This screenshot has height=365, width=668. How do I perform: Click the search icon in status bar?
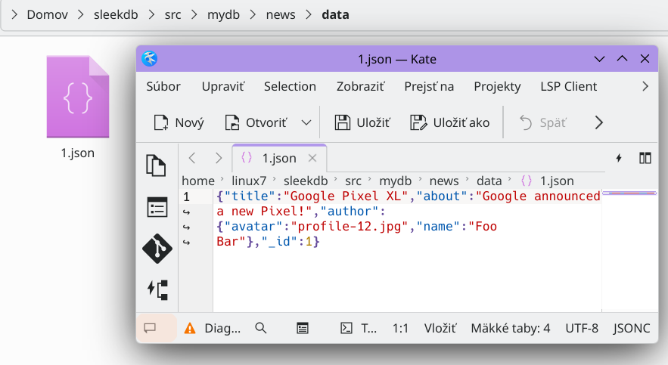261,328
